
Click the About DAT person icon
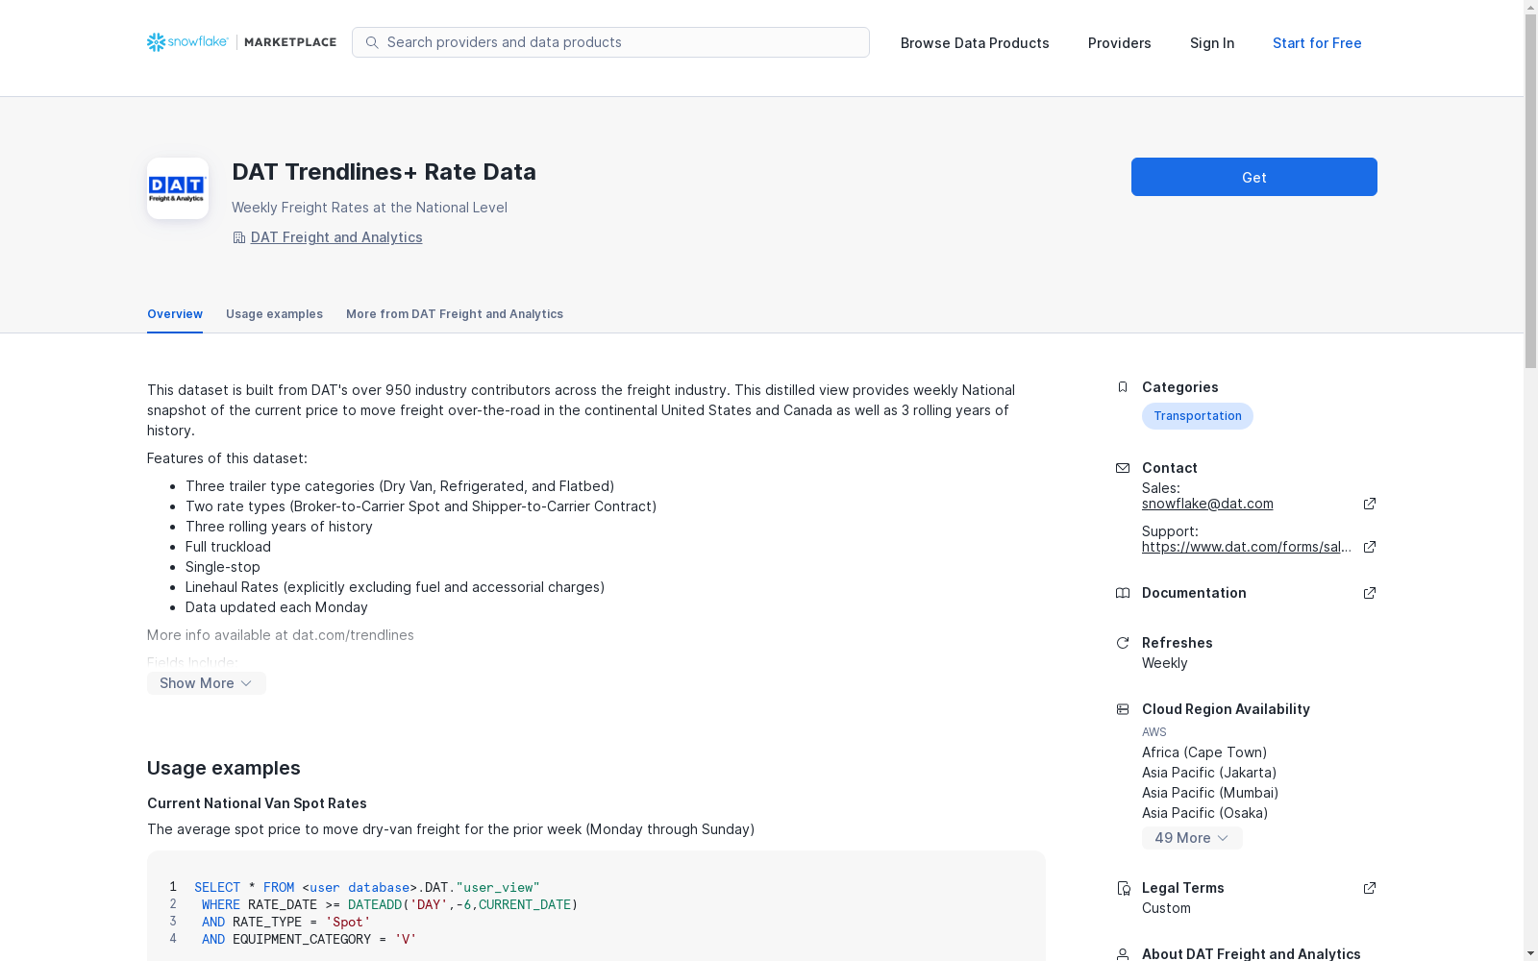click(x=1123, y=954)
